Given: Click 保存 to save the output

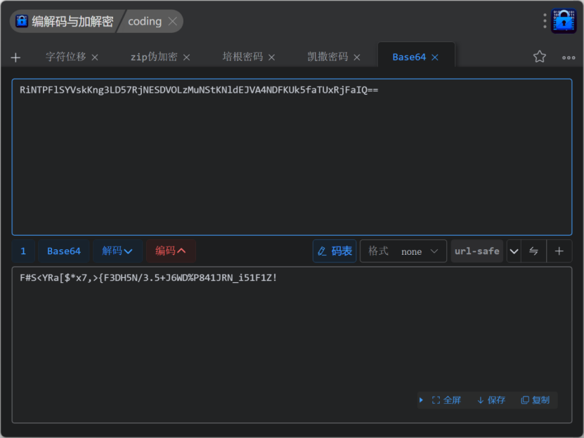Looking at the screenshot, I should point(491,400).
